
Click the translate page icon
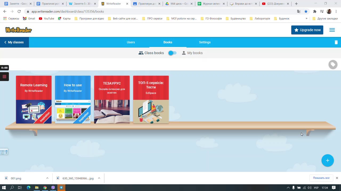pos(299,11)
